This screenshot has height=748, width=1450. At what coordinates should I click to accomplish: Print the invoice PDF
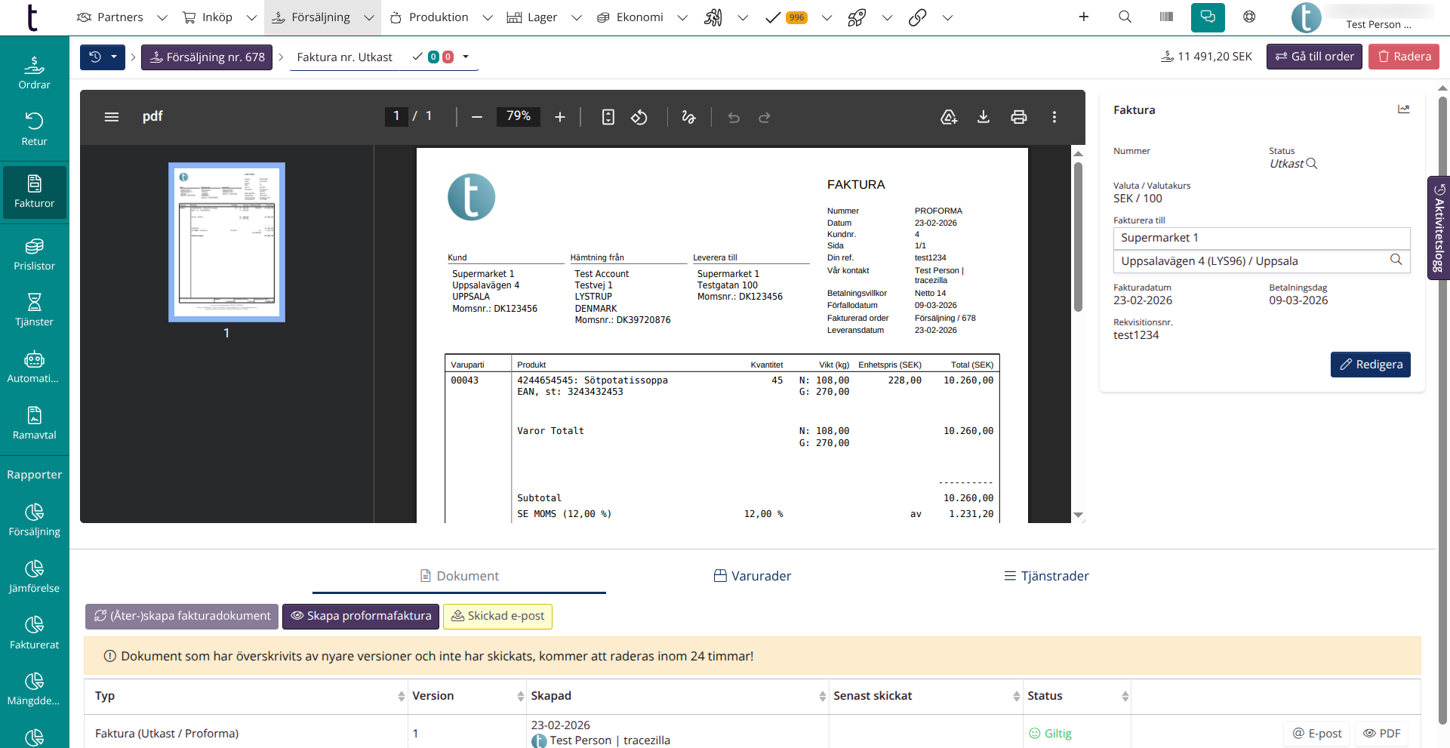pyautogui.click(x=1018, y=117)
